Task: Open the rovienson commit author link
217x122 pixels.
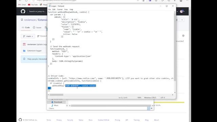Action: [x=32, y=44]
